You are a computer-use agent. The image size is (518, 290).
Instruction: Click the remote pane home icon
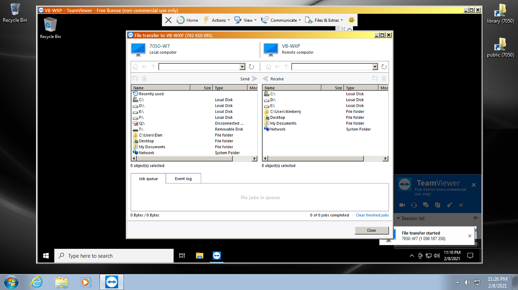tap(268, 67)
